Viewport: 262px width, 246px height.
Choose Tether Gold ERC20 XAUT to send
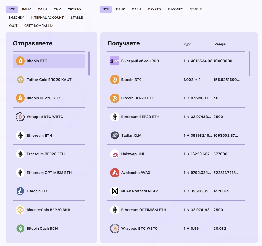point(49,80)
